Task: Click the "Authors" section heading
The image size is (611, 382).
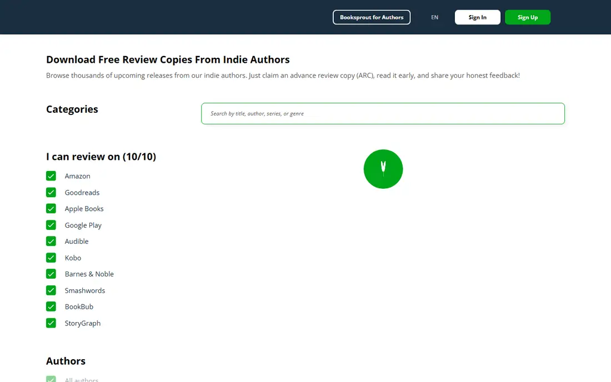Action: pos(66,361)
